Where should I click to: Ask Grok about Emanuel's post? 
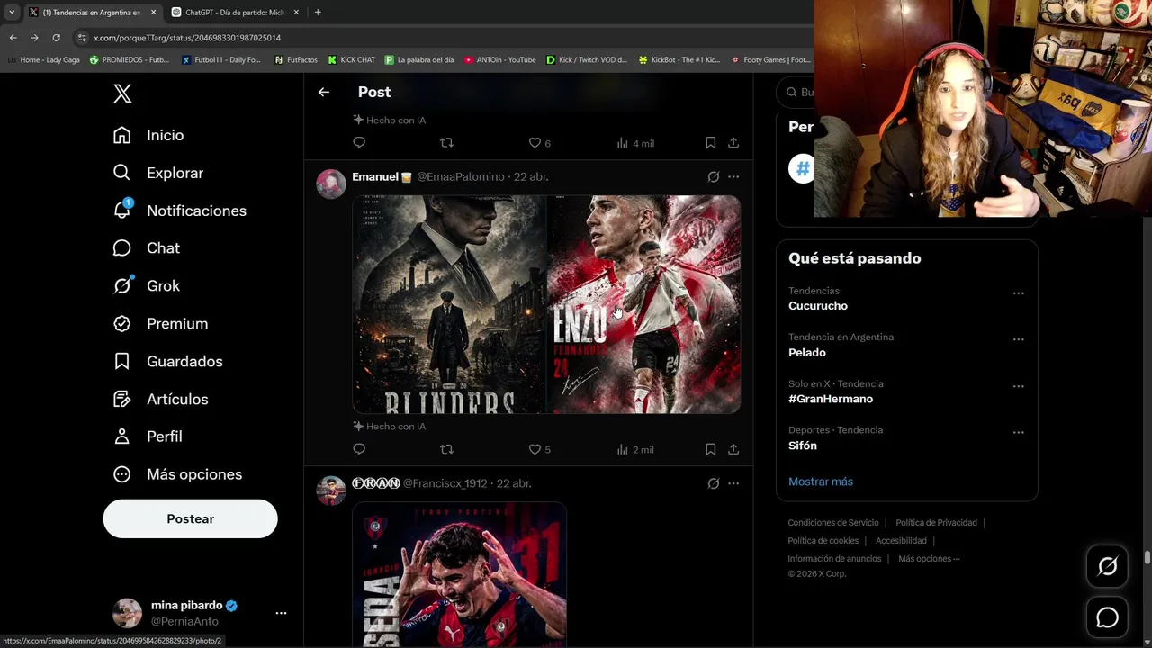click(x=714, y=177)
